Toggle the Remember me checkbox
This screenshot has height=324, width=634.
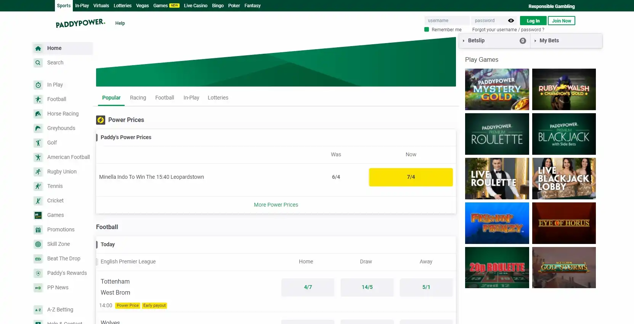coord(427,29)
